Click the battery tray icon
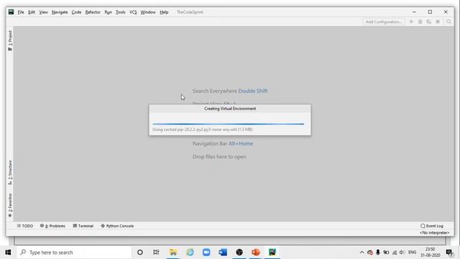Viewport: 460px width, 259px height. tap(386, 253)
